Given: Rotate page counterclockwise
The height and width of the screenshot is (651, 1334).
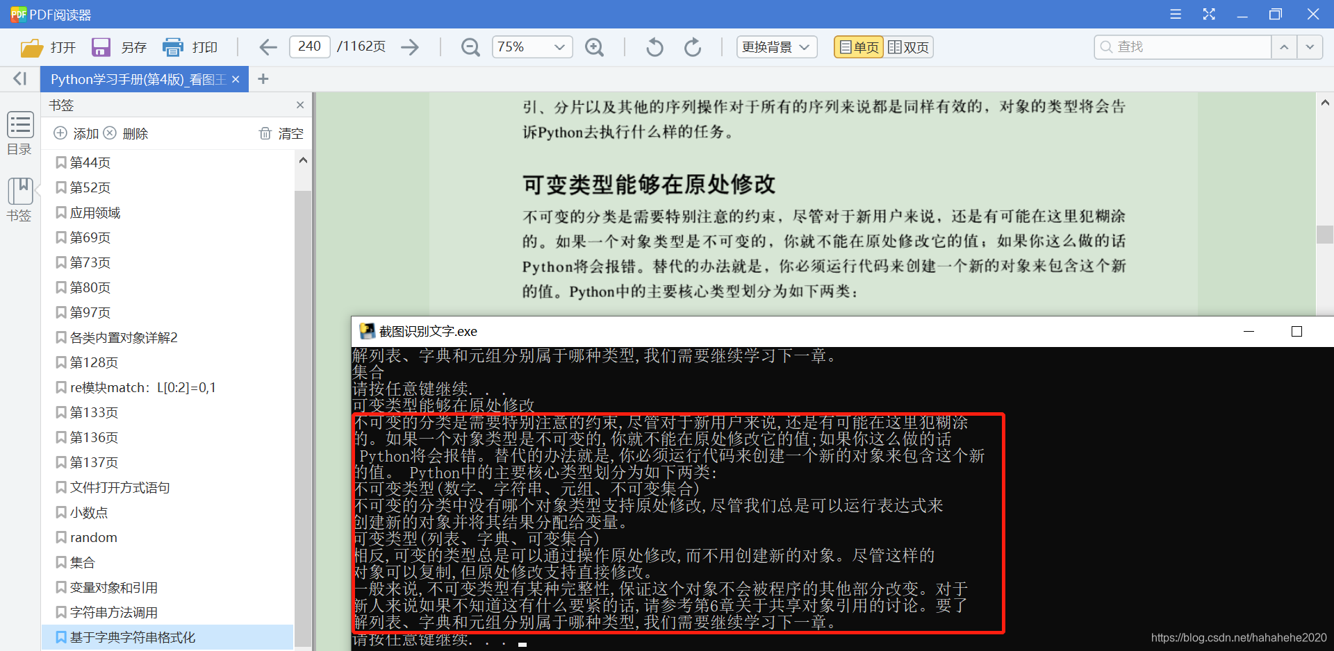Looking at the screenshot, I should tap(654, 47).
